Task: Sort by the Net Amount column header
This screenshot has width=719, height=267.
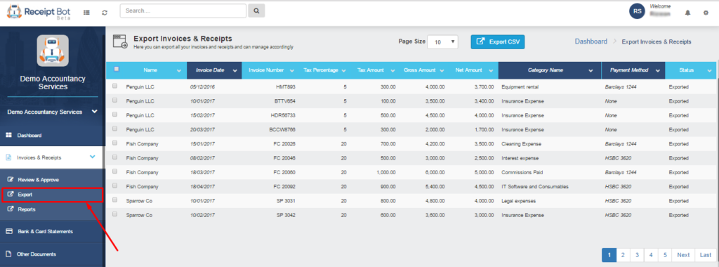Action: (x=468, y=70)
